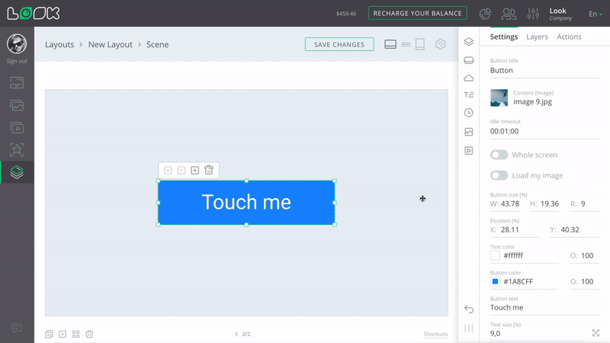Open the scene settings gear icon

440,44
